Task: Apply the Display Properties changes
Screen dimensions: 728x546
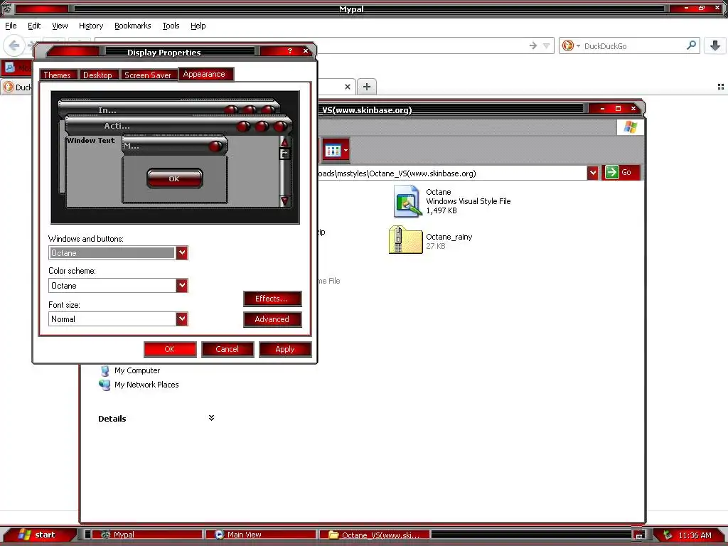Action: pos(285,349)
